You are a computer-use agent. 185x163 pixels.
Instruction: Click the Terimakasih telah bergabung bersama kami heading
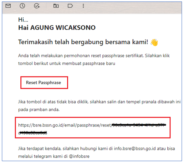(x=83, y=42)
